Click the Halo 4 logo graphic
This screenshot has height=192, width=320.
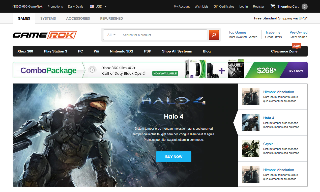pos(174,100)
